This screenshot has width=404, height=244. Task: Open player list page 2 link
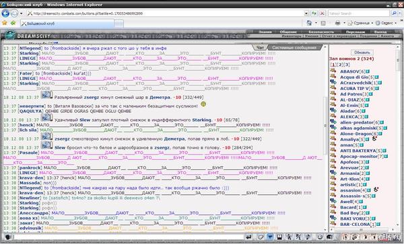tap(340, 65)
